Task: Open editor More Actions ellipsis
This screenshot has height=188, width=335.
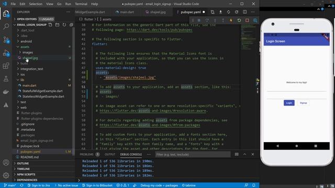Action: coord(253,12)
